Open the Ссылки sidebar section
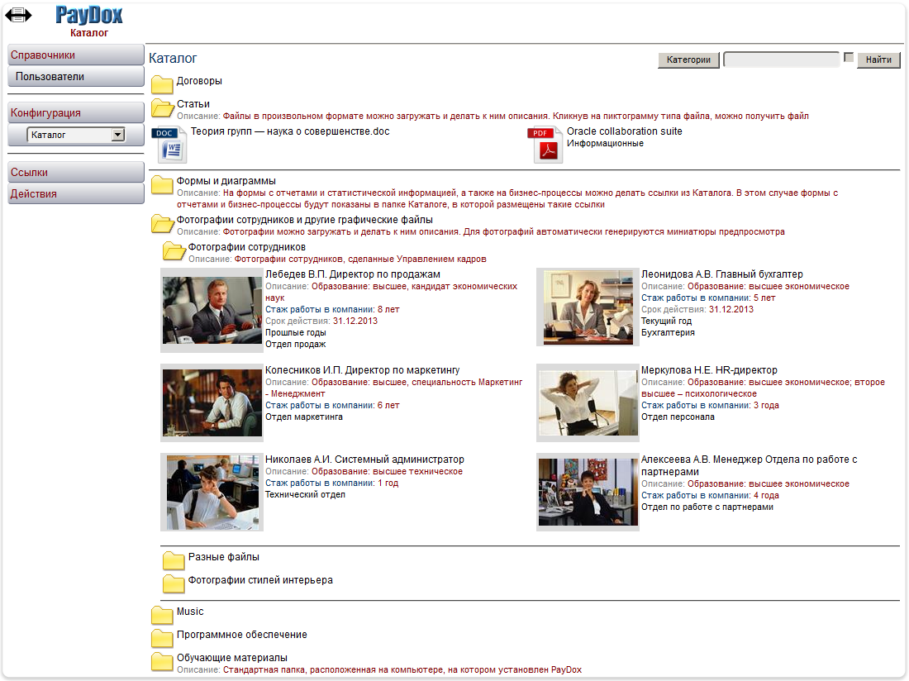 (76, 173)
